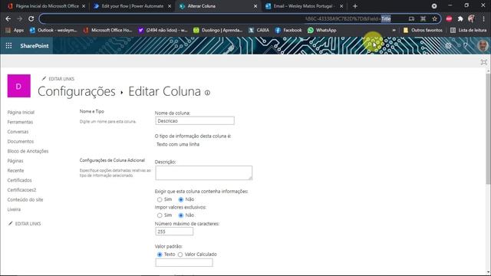Screen dimensions: 491x276
Task: Open Bloco de Anotações in the sidebar
Action: (x=28, y=151)
